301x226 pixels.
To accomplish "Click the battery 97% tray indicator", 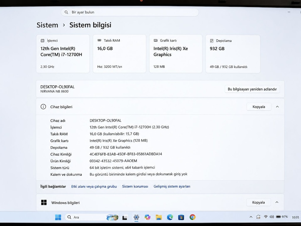I will coord(282,217).
